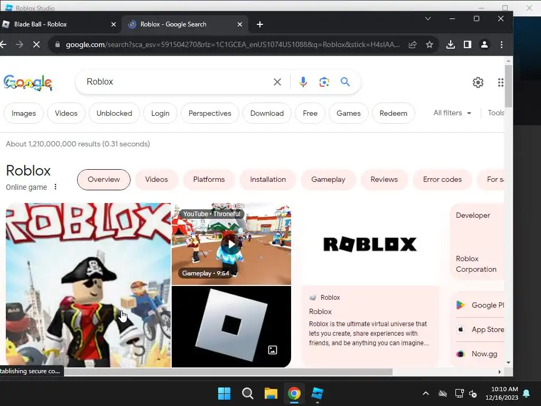Open Google apps grid
The height and width of the screenshot is (406, 541).
[501, 82]
